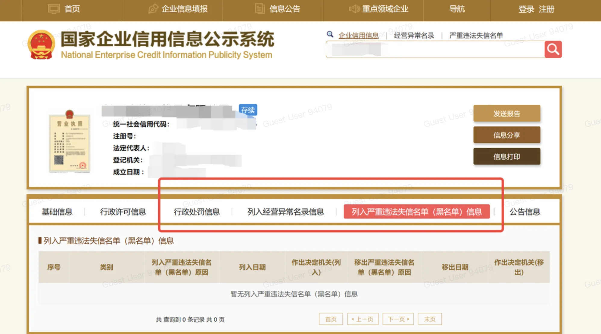
Task: Select the monitor icon next to 首页
Action: [54, 9]
